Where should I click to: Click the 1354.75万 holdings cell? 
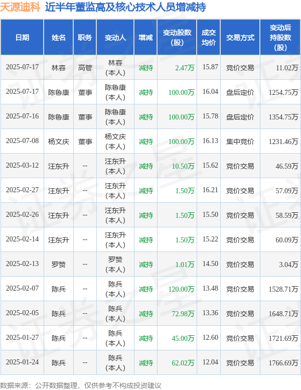click(283, 117)
